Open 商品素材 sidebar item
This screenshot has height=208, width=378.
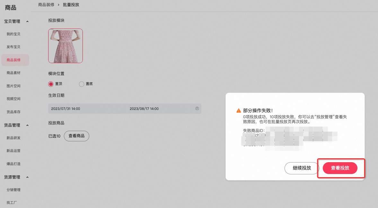[13, 73]
